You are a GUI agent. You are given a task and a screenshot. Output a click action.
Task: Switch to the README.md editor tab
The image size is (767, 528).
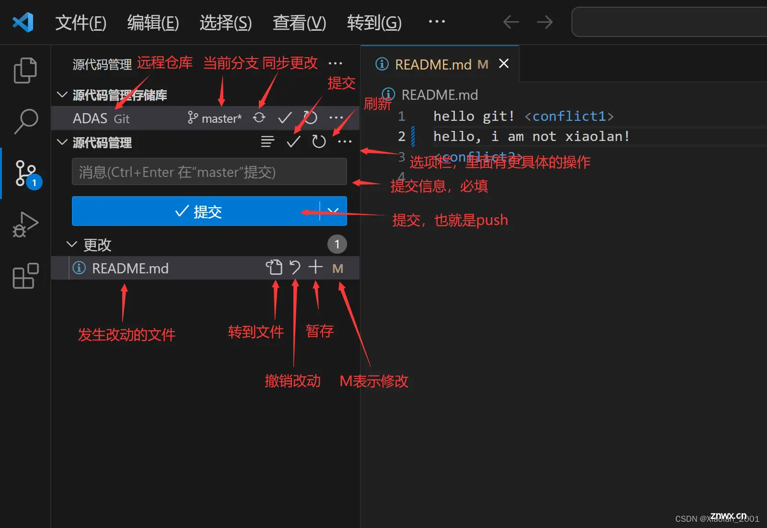click(440, 64)
